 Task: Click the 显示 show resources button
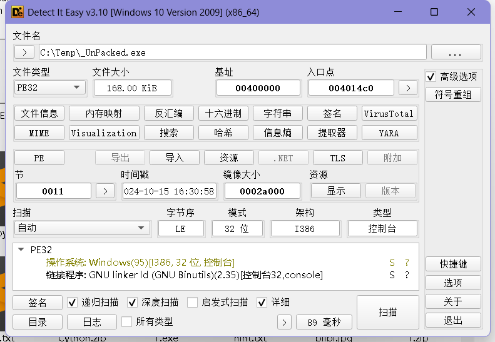pyautogui.click(x=336, y=191)
